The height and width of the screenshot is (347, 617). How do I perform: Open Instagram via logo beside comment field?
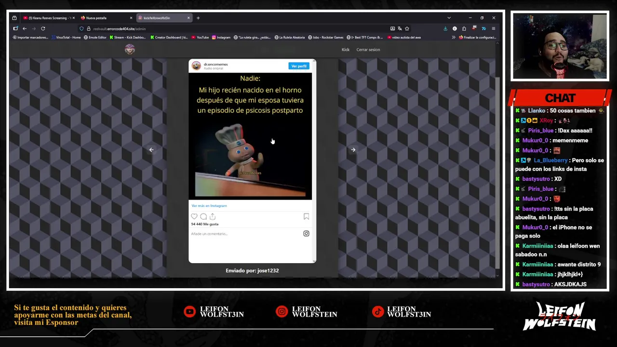[x=306, y=233]
